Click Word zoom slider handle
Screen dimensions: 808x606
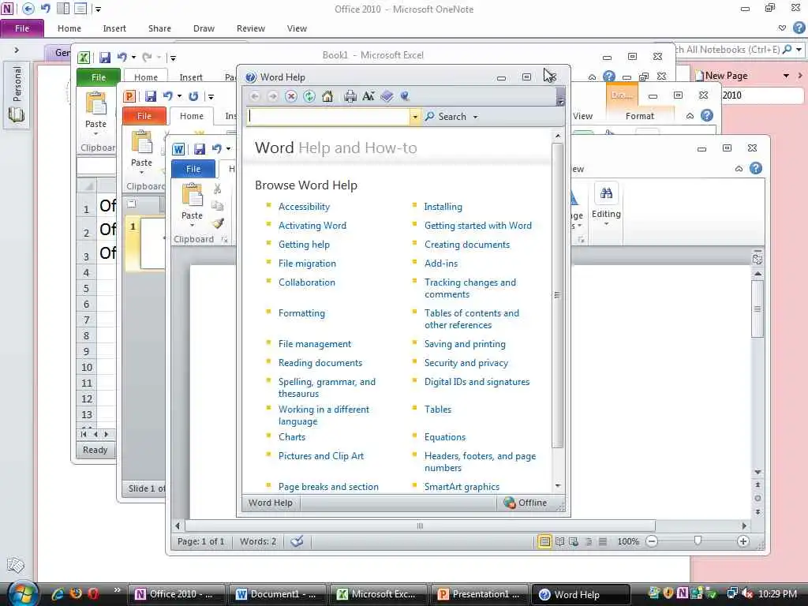(x=698, y=541)
